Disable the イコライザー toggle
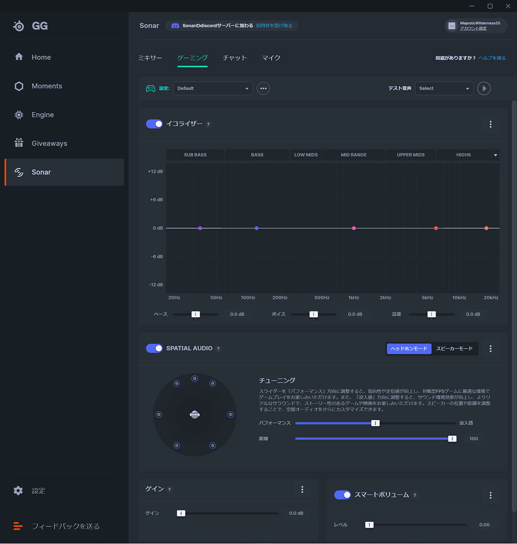 coord(154,124)
